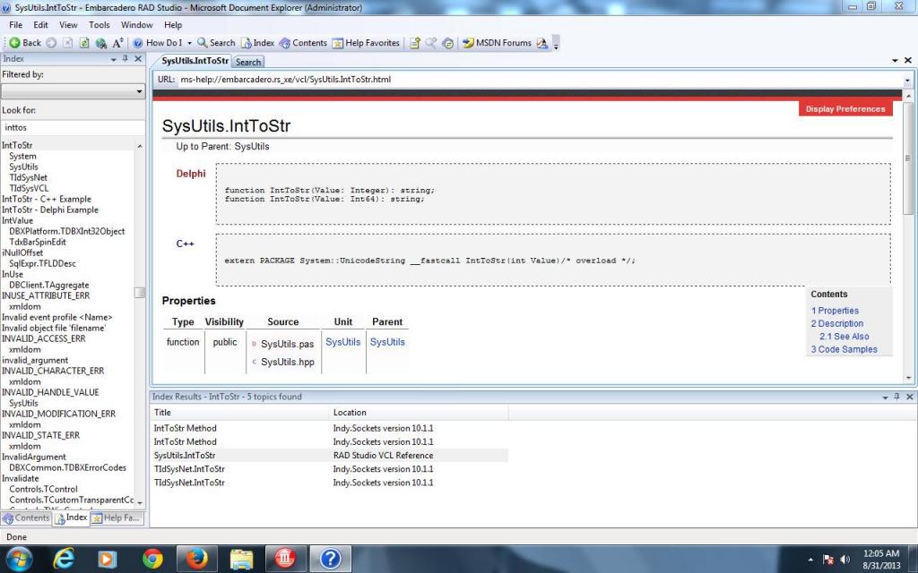Open the Index toolbar button
Screen dimensions: 918x573
tap(258, 43)
